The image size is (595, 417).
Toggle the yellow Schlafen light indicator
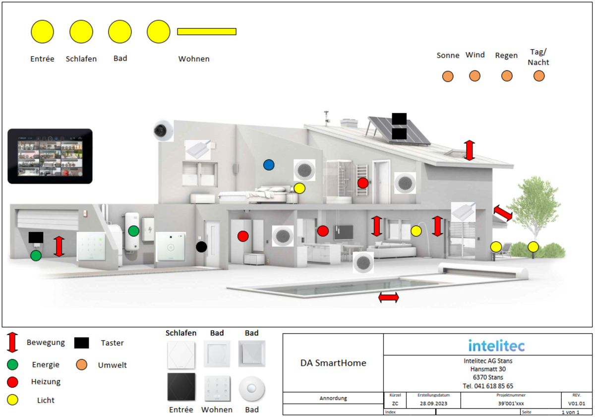coord(81,32)
